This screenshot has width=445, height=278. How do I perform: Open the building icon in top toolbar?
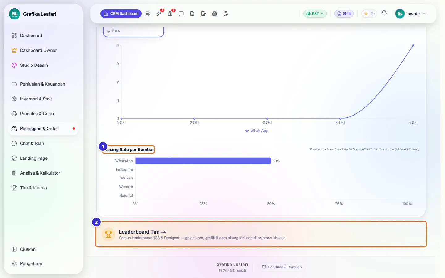tap(214, 14)
